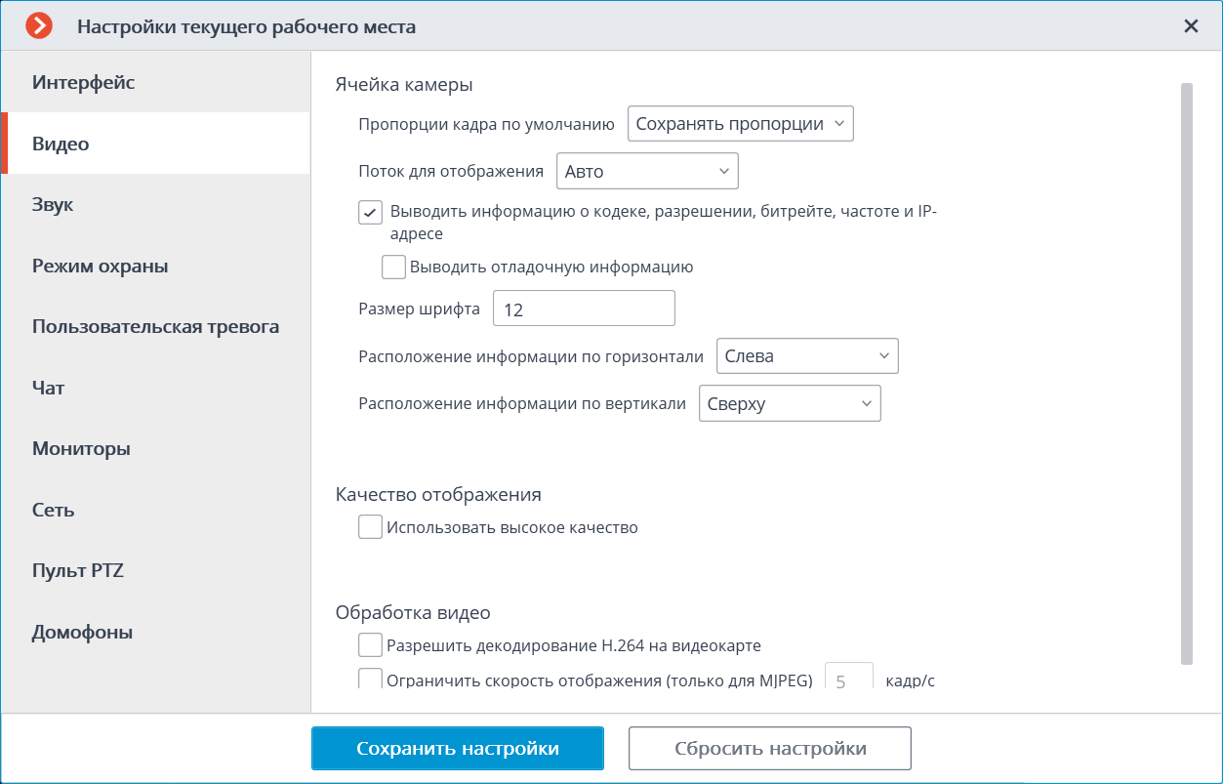1223x784 pixels.
Task: Open the Интерфейс settings section
Action: tap(83, 82)
